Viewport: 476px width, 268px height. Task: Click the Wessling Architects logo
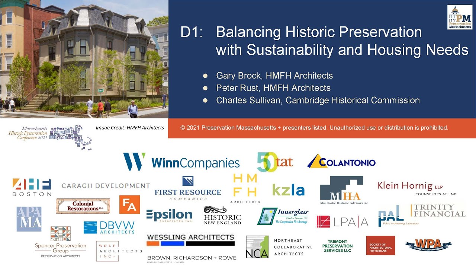(x=191, y=240)
